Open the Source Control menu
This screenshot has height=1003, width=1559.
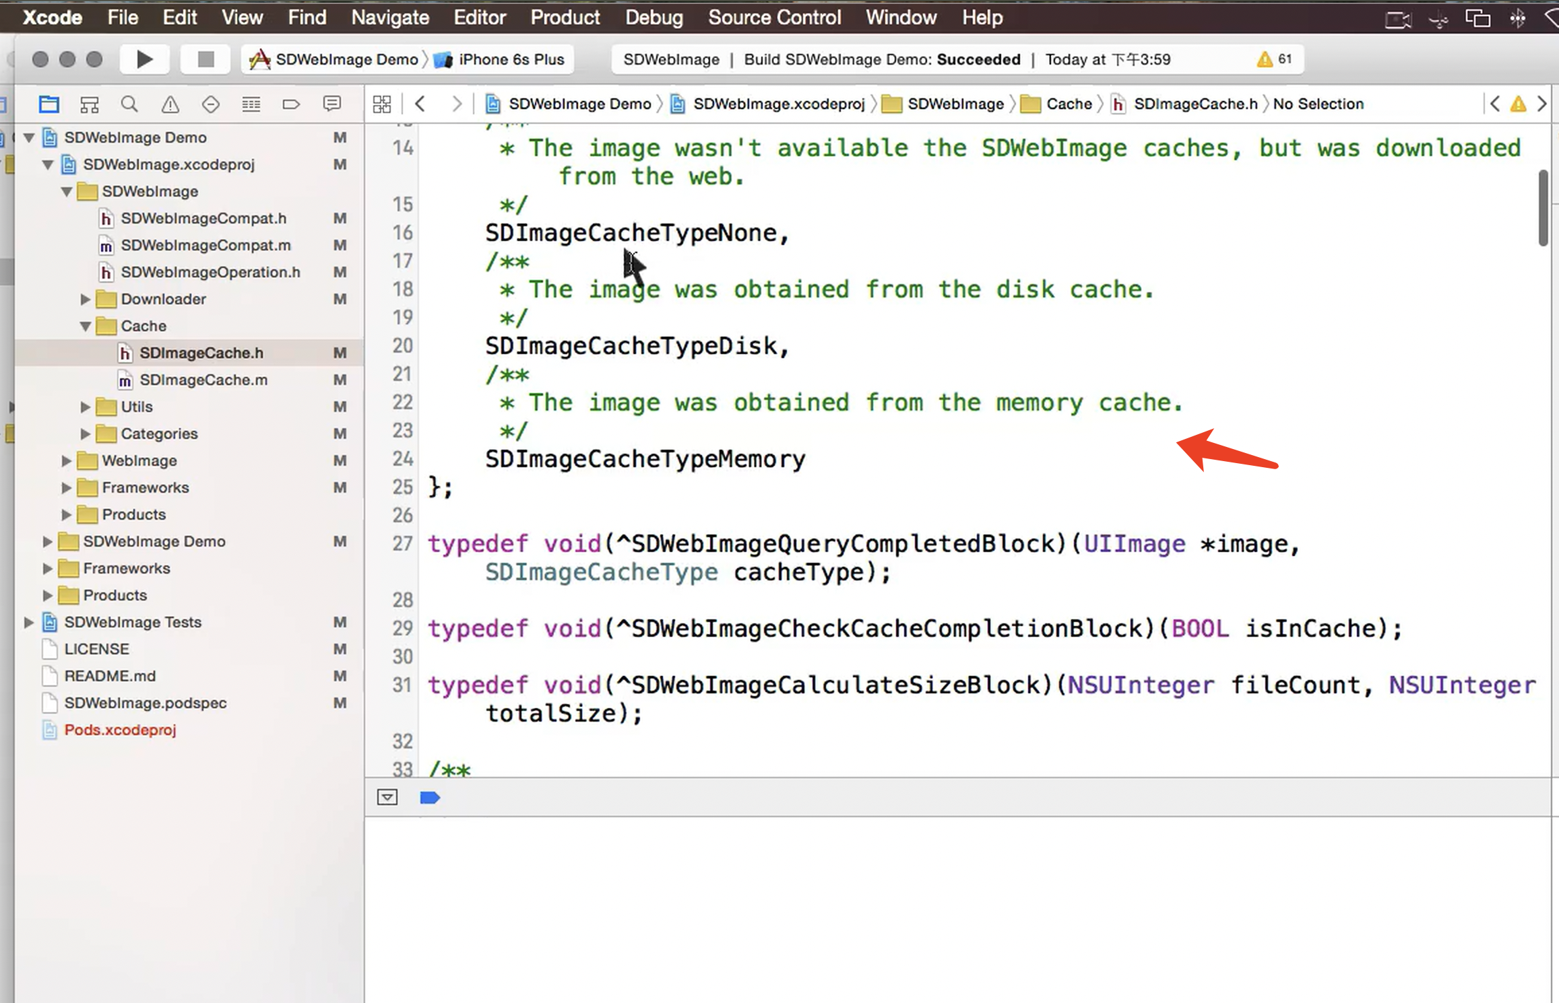click(x=774, y=18)
